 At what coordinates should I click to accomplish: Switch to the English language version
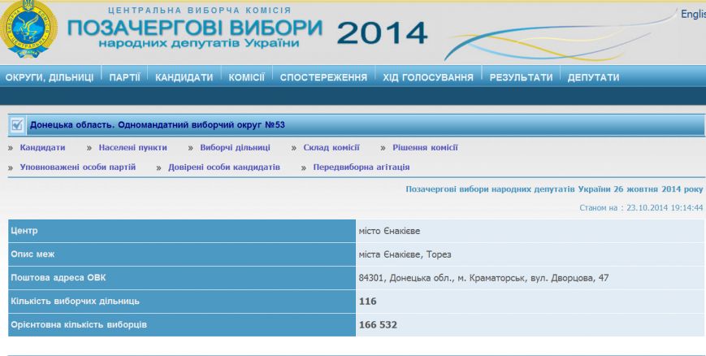693,15
